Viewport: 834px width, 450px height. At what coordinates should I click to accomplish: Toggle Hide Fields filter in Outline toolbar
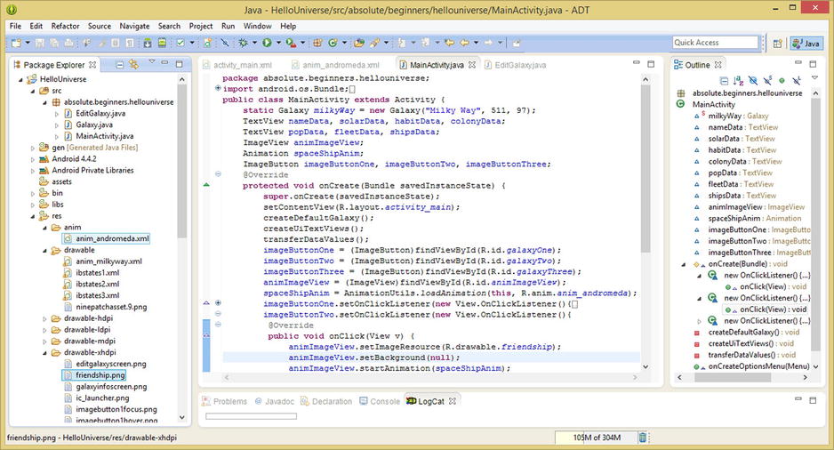click(x=753, y=80)
